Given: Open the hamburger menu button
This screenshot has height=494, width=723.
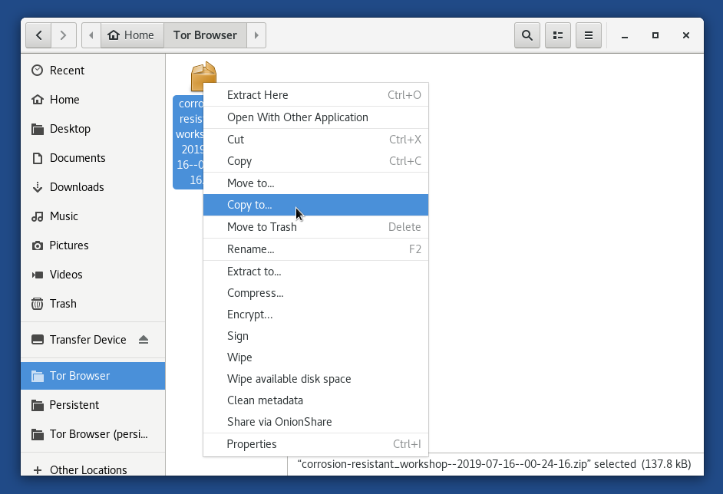Looking at the screenshot, I should (589, 35).
